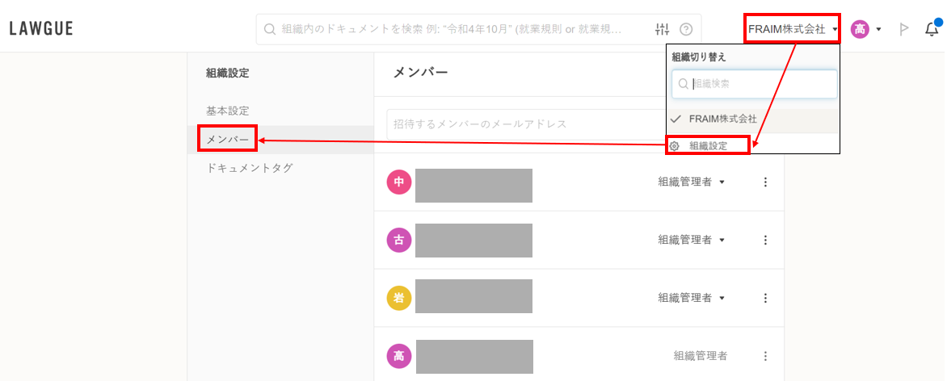947x381 pixels.
Task: Open more options for bottom member 高
Action: click(765, 356)
